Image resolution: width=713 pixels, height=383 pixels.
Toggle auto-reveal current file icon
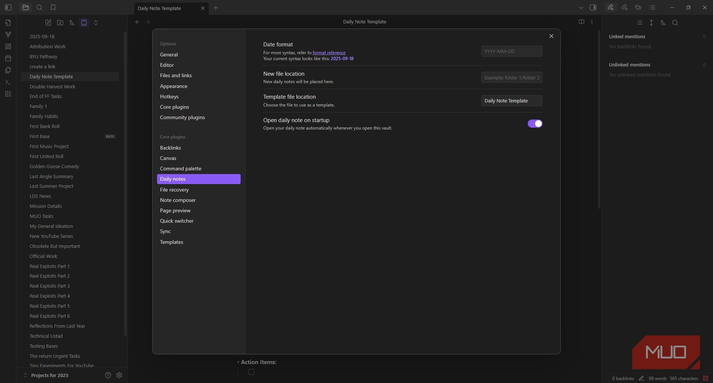coord(84,23)
